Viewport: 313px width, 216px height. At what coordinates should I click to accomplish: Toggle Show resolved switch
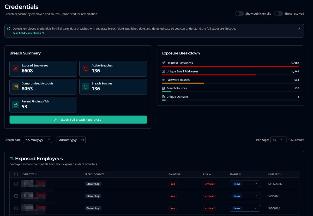(279, 14)
